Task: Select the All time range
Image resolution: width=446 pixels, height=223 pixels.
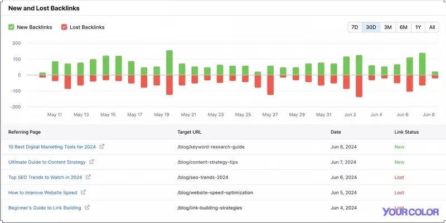Action: (432, 27)
